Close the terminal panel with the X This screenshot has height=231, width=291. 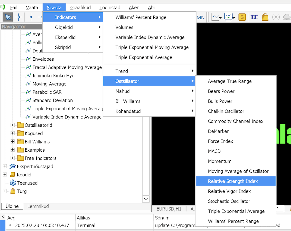[x=3, y=217]
